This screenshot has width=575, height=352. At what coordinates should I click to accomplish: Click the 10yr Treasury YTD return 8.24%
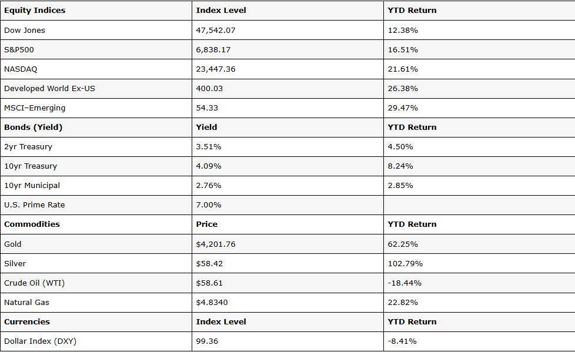(x=400, y=166)
